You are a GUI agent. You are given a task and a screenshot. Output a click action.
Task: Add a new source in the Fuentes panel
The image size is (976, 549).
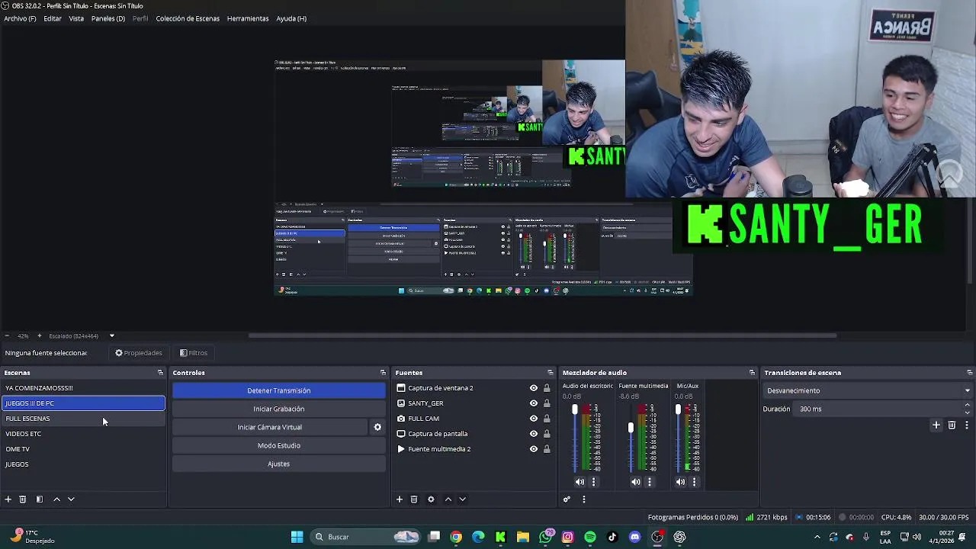click(x=399, y=499)
